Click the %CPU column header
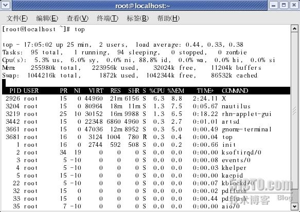The height and width of the screenshot is (212, 300). pos(157,91)
